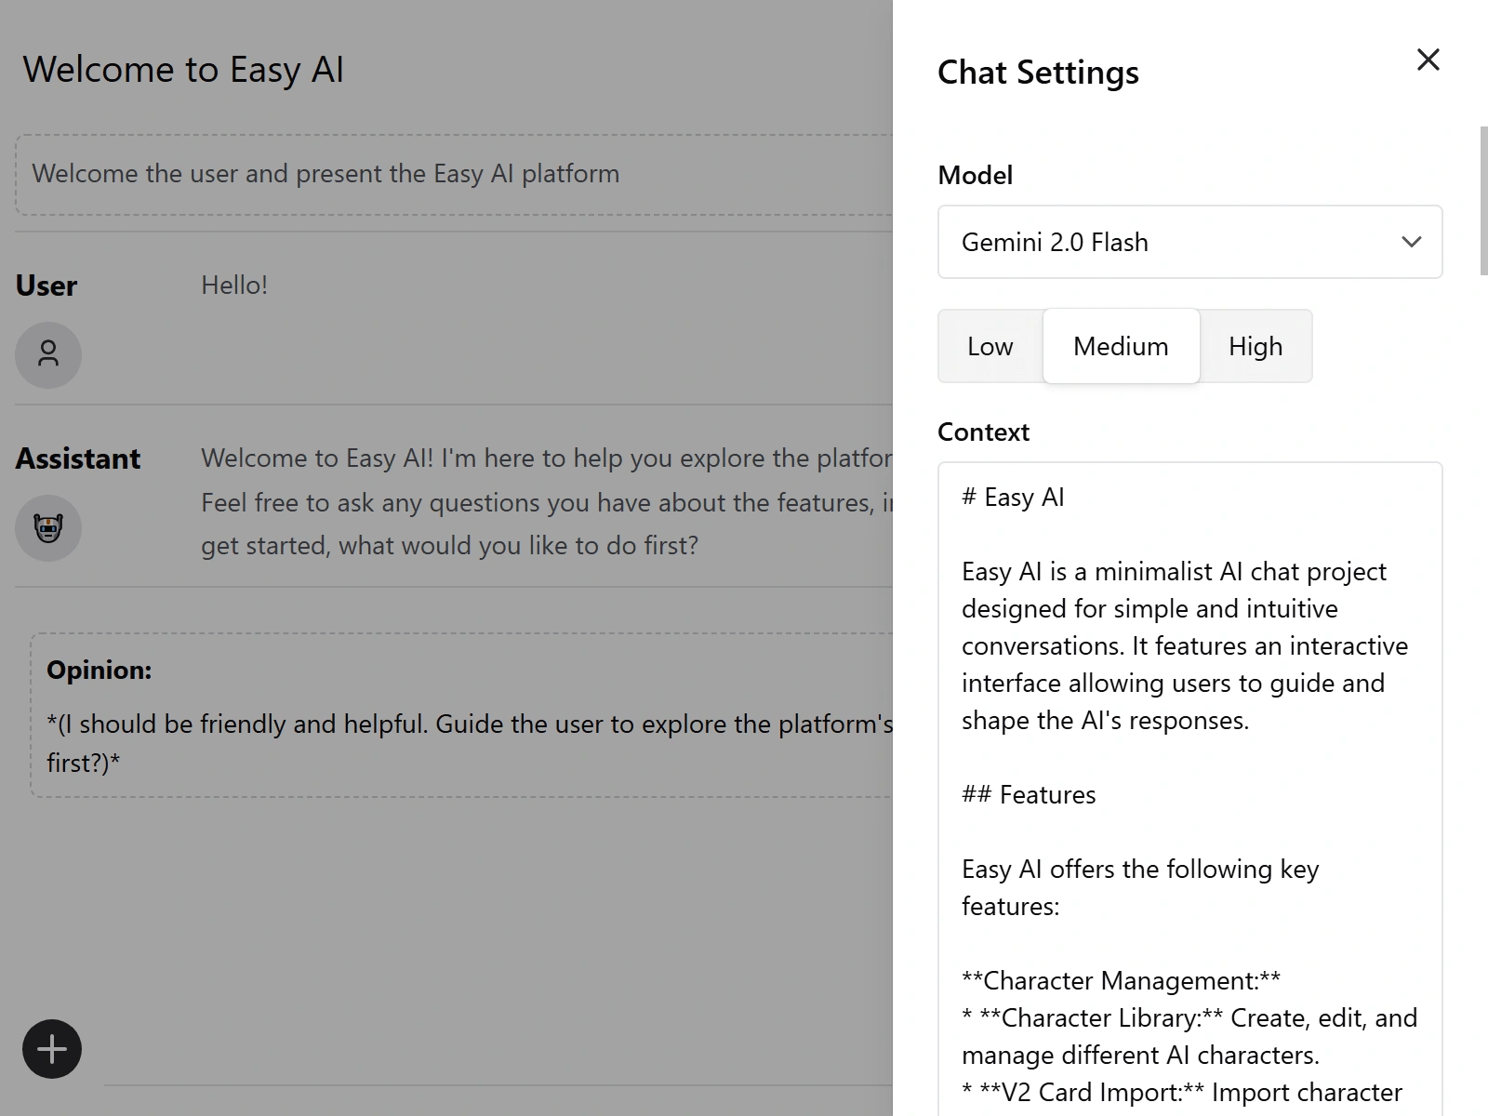Select the Medium option
The height and width of the screenshot is (1116, 1488).
coord(1121,346)
